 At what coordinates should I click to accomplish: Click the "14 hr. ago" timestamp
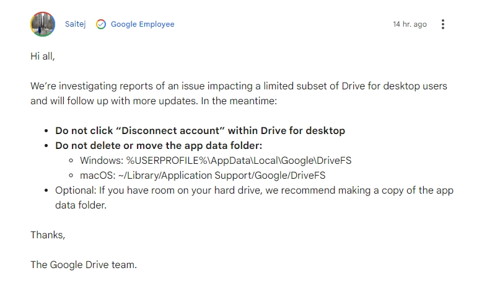(410, 24)
